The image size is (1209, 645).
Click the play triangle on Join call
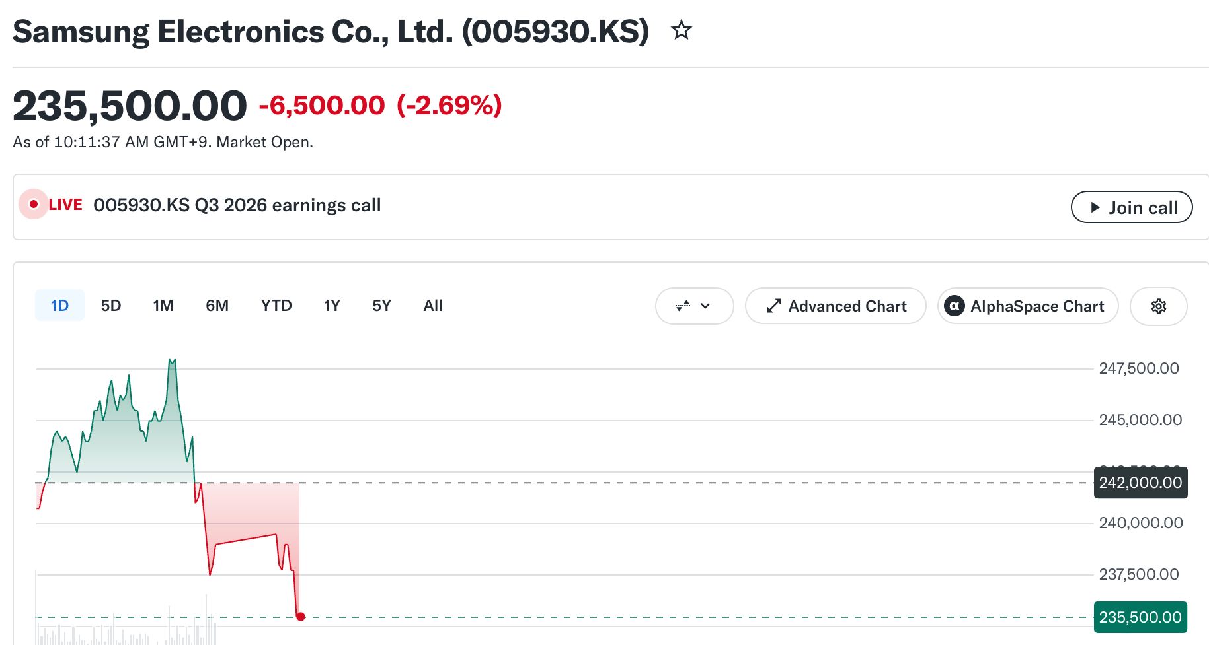point(1095,207)
